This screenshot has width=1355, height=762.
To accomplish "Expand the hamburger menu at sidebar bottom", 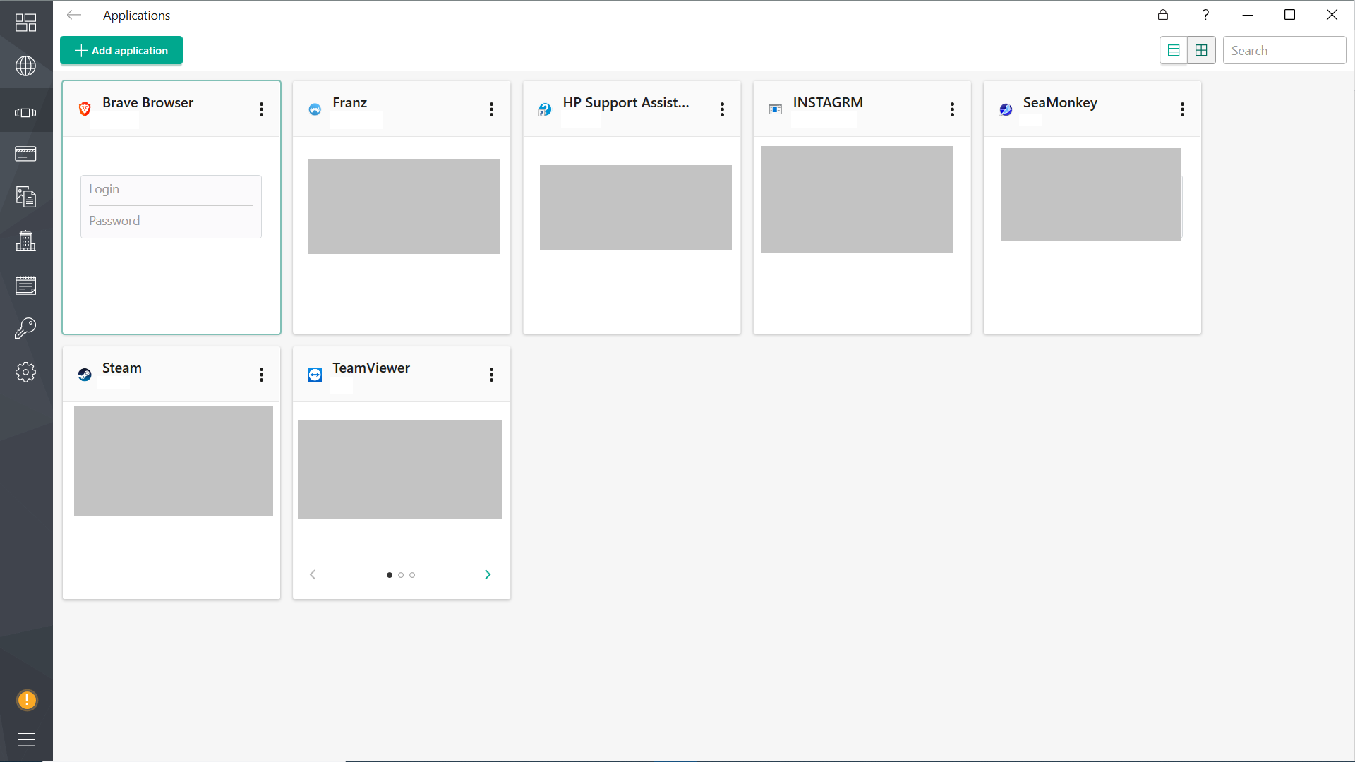I will [x=27, y=739].
